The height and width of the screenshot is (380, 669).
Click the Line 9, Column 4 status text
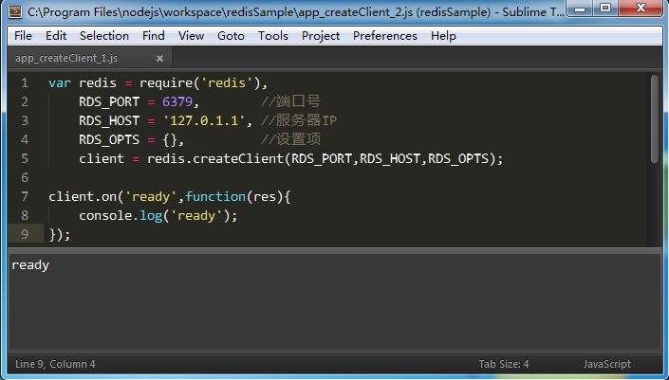click(x=56, y=364)
